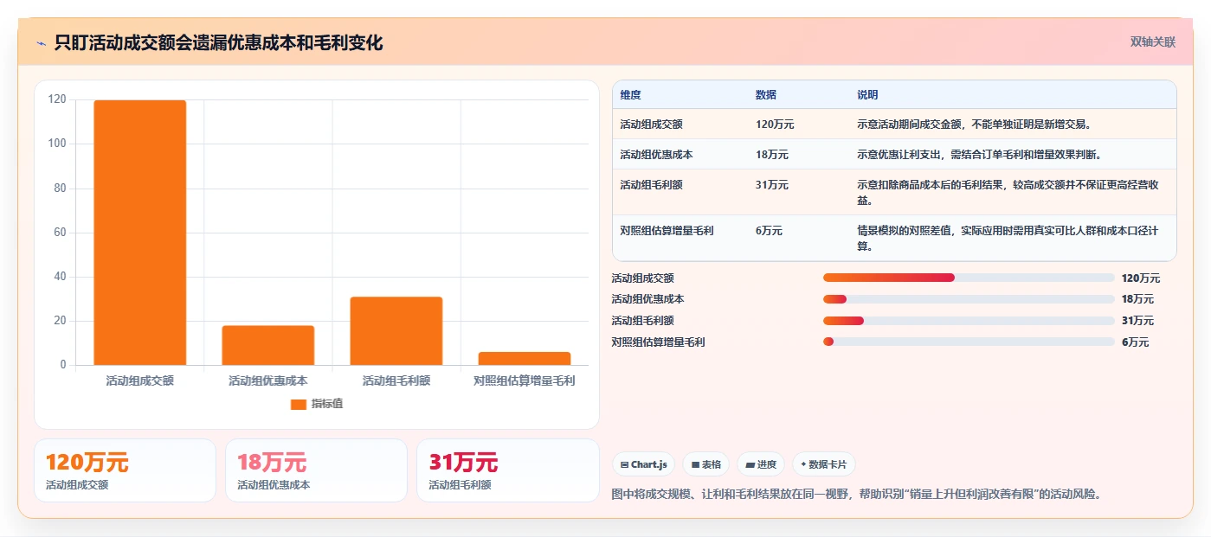Viewport: 1211px width, 537px height.
Task: Click the icon in the 进度 chip
Action: [x=750, y=464]
